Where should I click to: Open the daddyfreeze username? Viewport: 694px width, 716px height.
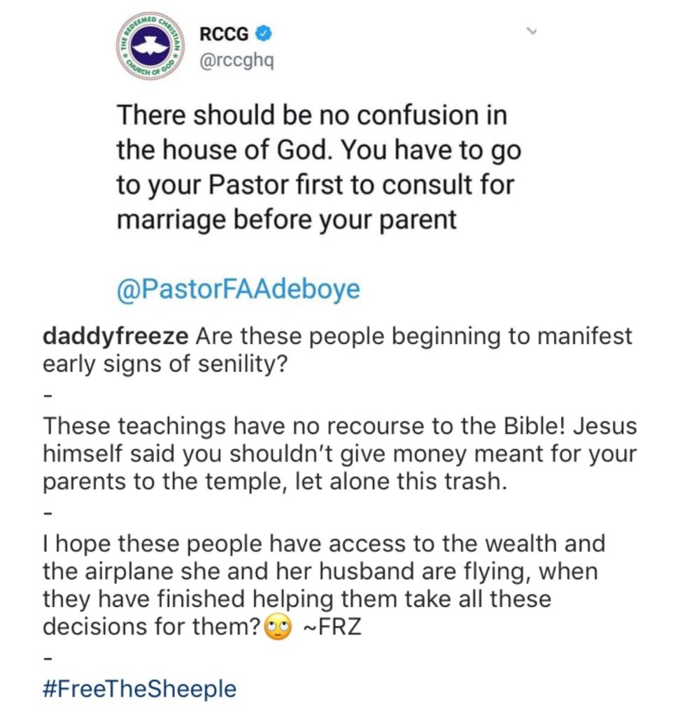click(115, 337)
